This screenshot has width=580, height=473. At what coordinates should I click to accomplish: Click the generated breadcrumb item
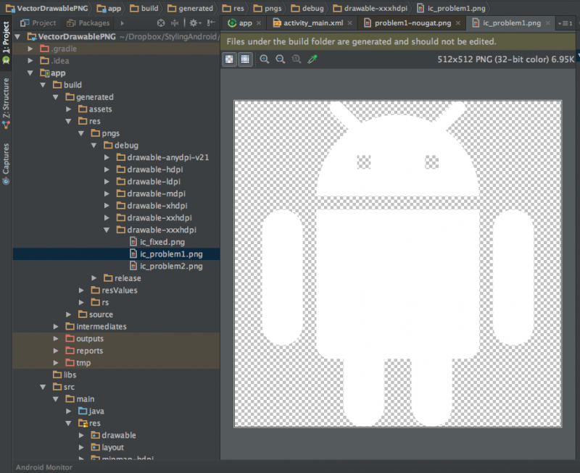[x=191, y=8]
